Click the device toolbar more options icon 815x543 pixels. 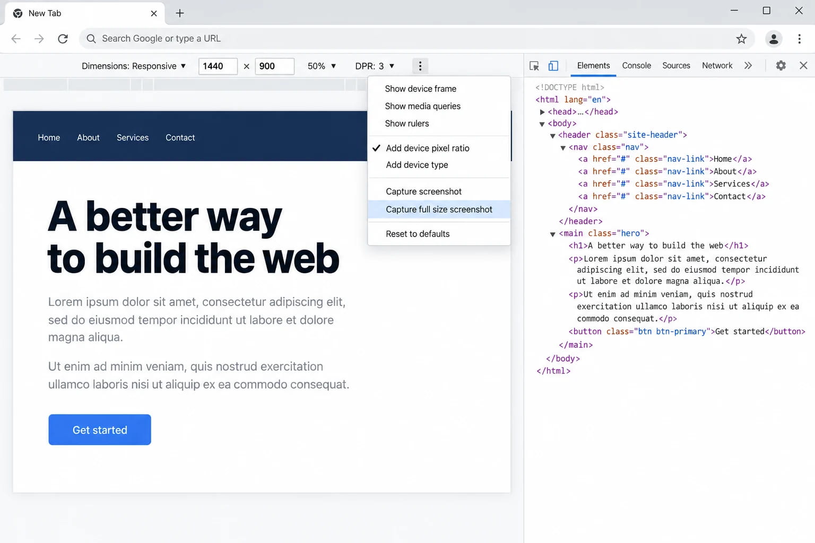coord(420,66)
